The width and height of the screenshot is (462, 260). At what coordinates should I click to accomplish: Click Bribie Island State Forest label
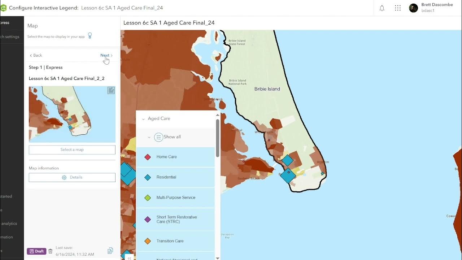pos(237,42)
